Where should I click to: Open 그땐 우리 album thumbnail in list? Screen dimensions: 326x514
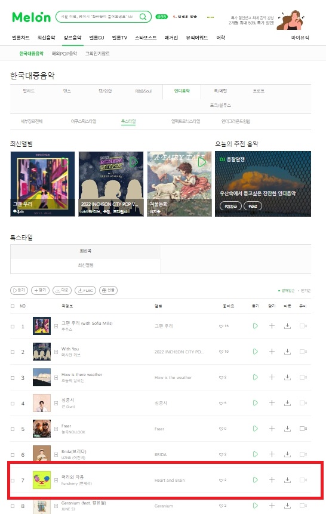click(42, 326)
